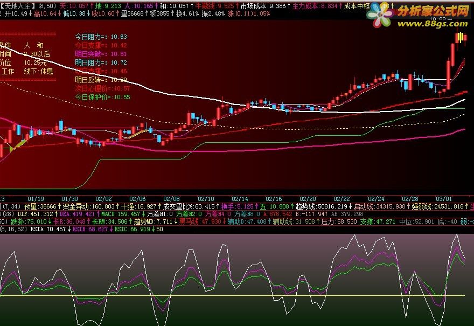Click the 02/06 date on time axis

click(137, 199)
